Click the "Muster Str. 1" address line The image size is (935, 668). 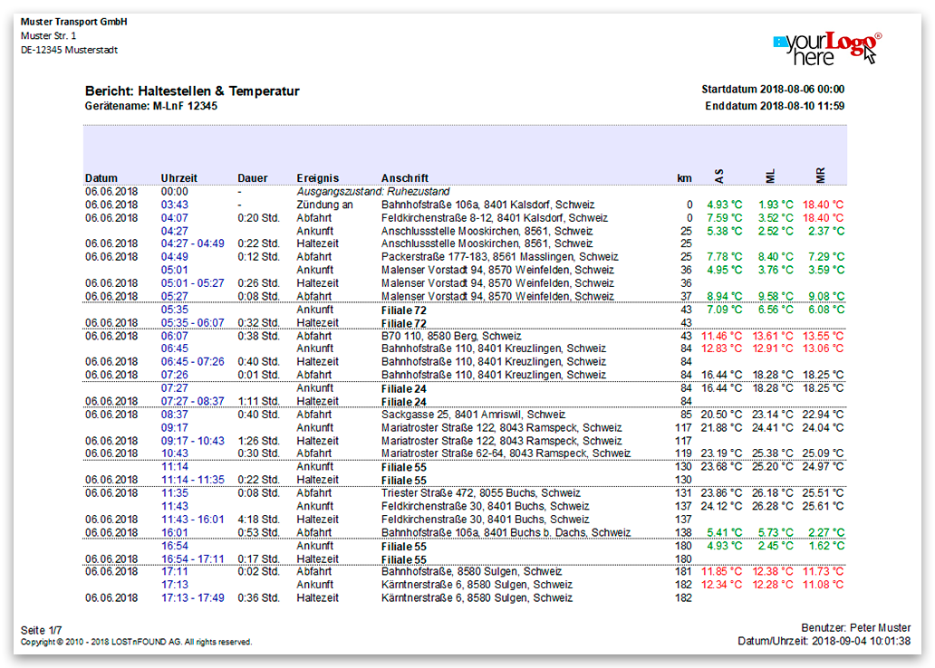(x=48, y=36)
